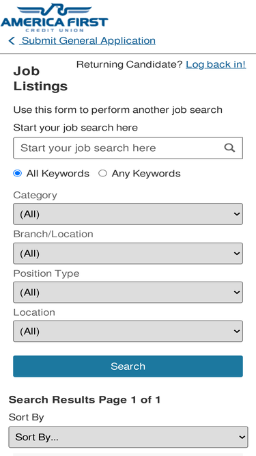256x456 pixels.
Task: Click the back chevron arrow icon
Action: click(12, 41)
